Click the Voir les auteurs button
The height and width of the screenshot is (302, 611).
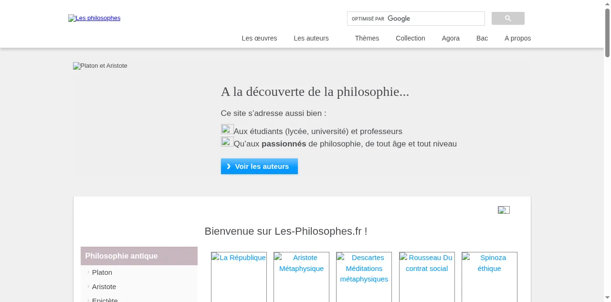[x=259, y=167]
